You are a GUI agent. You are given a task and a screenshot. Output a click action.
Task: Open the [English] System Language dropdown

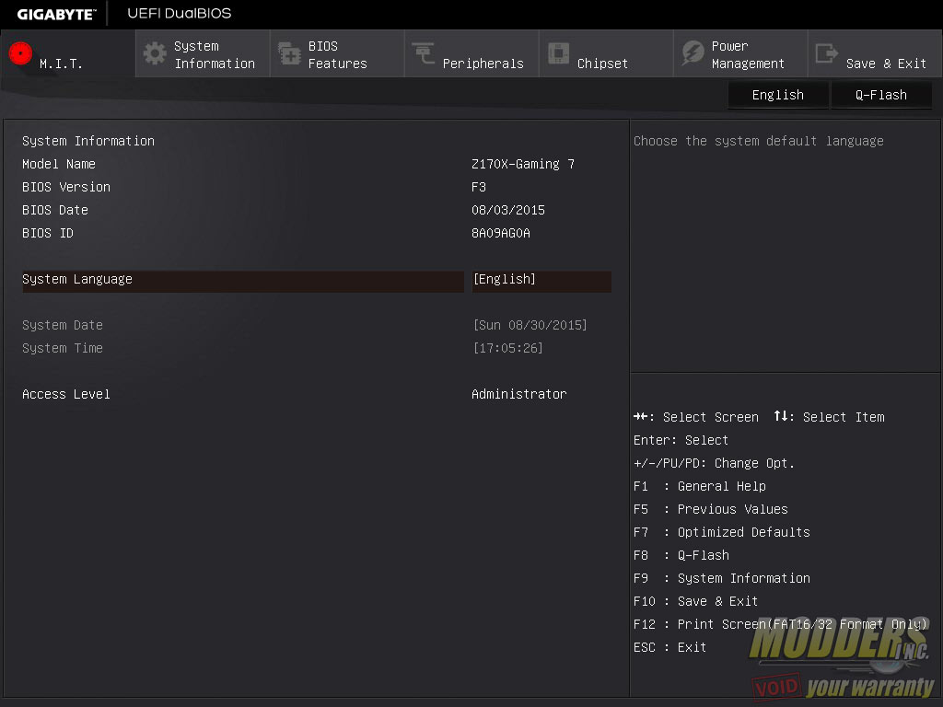coord(541,280)
